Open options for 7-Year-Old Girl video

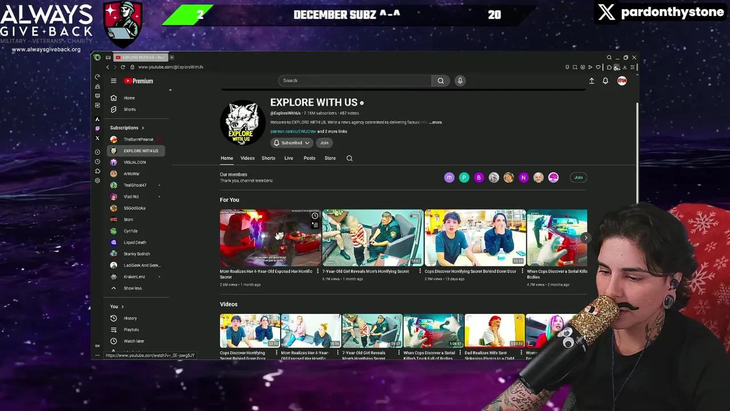pos(420,271)
